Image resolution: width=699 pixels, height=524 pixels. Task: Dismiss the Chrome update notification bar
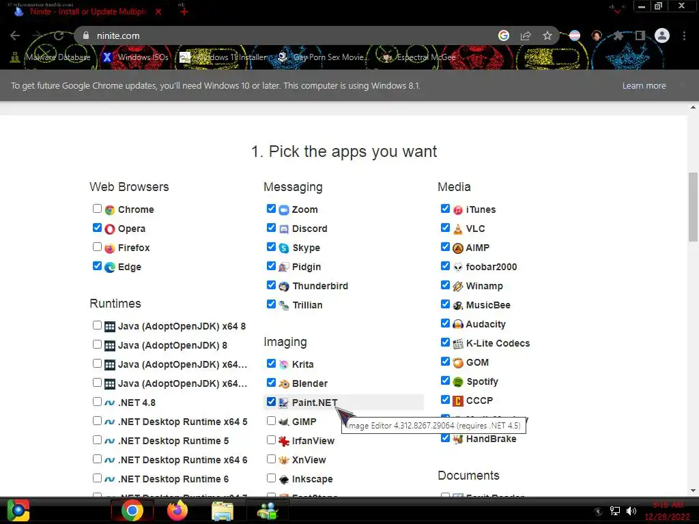click(683, 85)
